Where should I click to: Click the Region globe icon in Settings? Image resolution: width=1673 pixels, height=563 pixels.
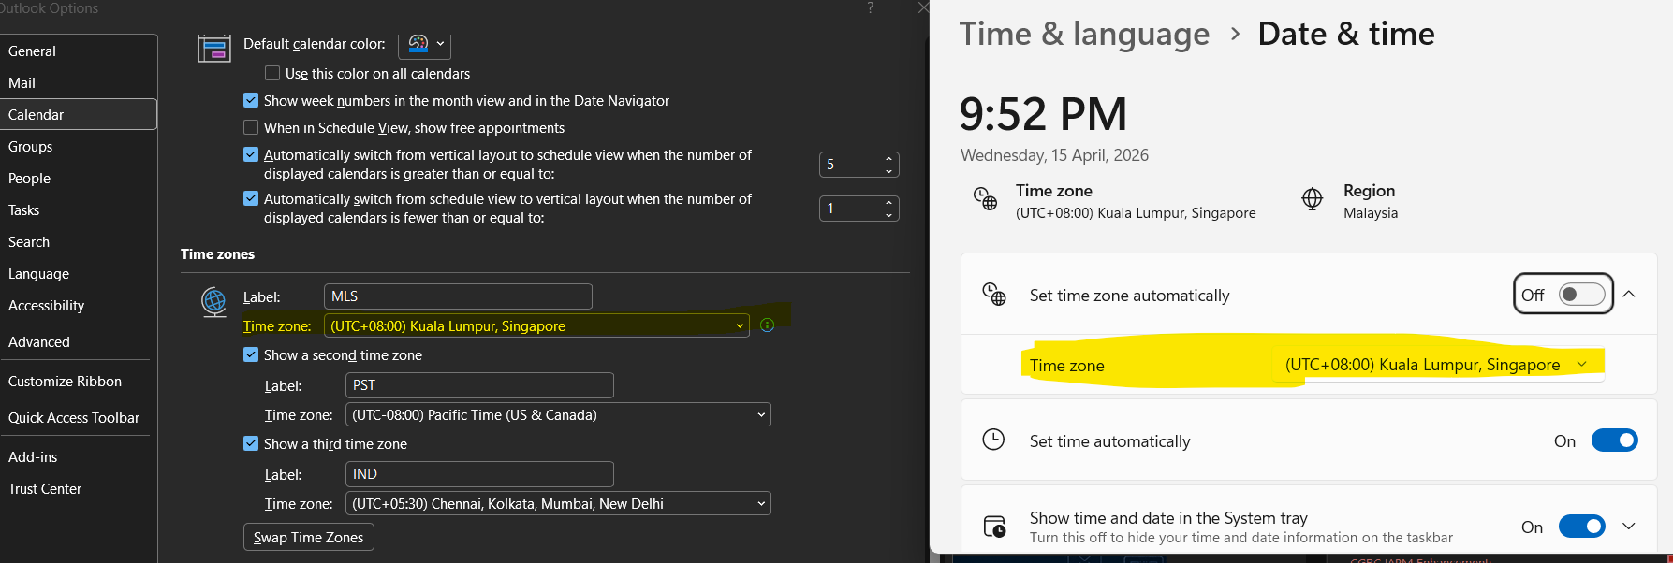coord(1313,198)
